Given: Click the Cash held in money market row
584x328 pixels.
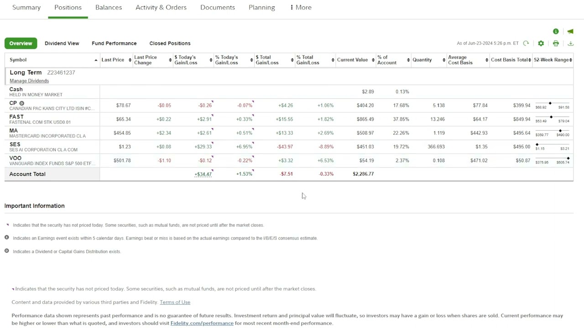Looking at the screenshot, I should [289, 92].
